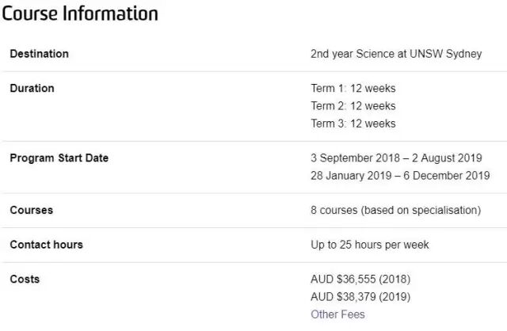Click the AUD $36,555 (2018) cost
The width and height of the screenshot is (507, 331).
[x=360, y=280]
